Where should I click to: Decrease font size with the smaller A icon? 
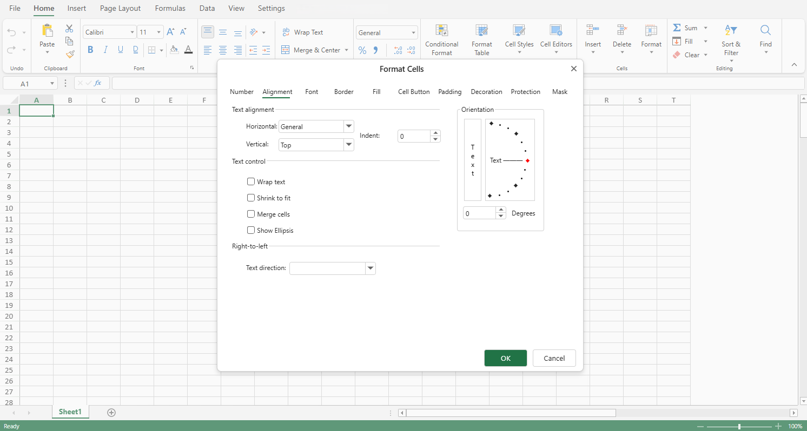[183, 32]
